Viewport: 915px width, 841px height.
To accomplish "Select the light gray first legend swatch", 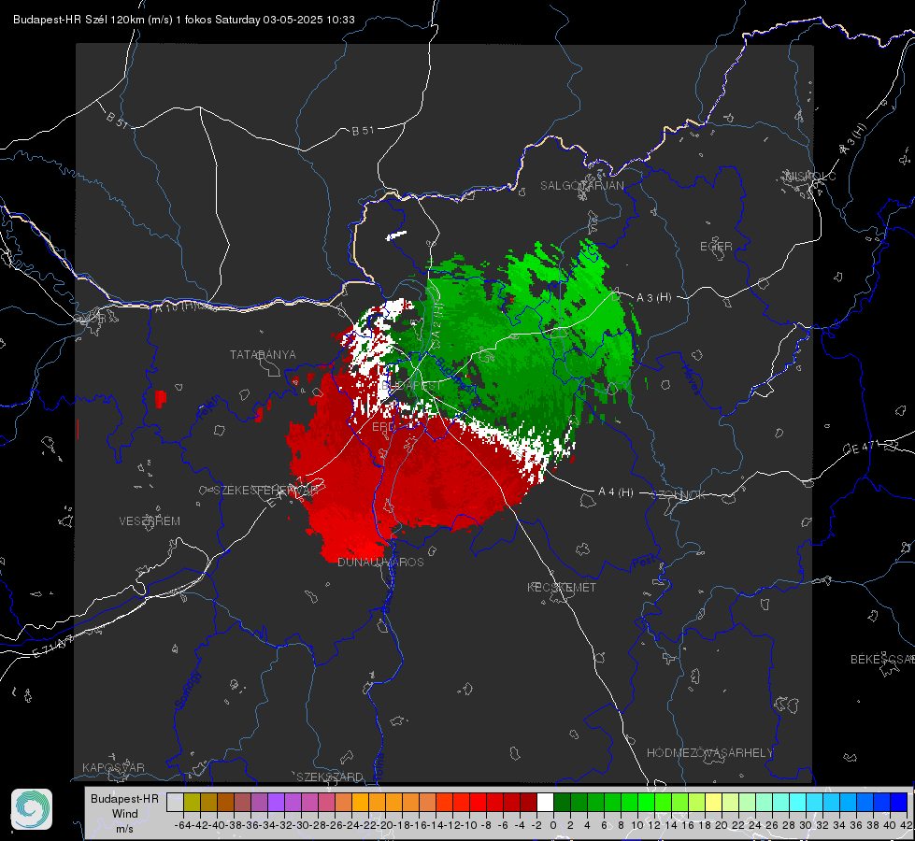I will [x=175, y=802].
